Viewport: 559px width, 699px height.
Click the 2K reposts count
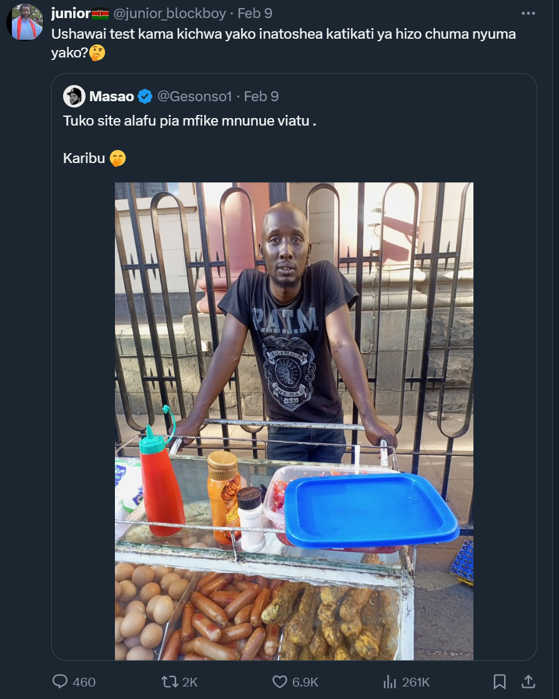[x=190, y=682]
